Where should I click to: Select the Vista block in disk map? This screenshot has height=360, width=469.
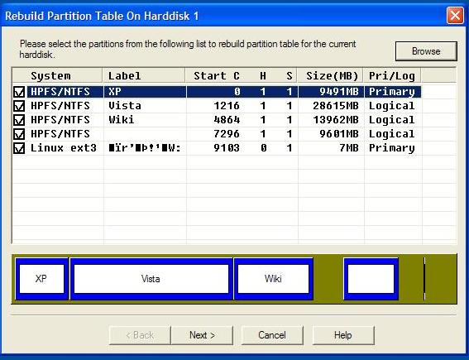pos(151,279)
